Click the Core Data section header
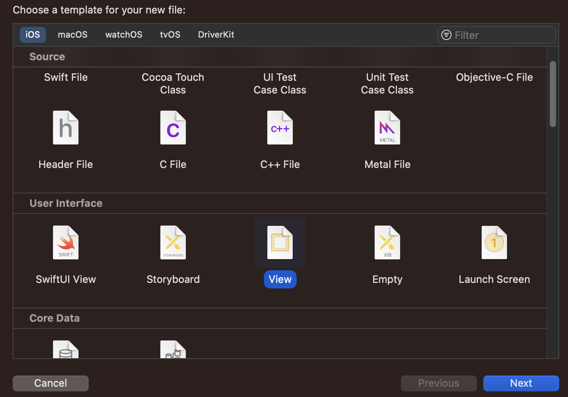Screen dimensions: 568x397 55,318
